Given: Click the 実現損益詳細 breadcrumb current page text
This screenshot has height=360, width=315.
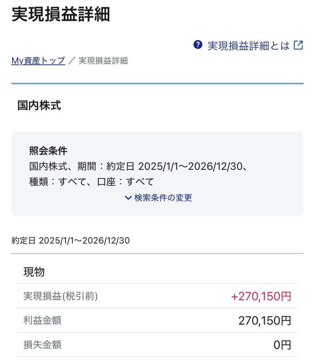Looking at the screenshot, I should point(103,60).
